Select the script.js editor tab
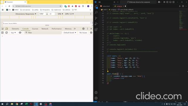 click(119, 6)
